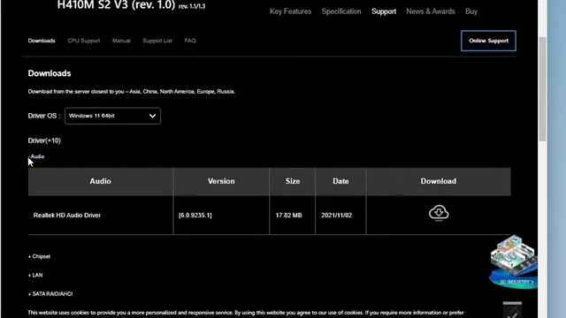Viewport: 566px width, 318px height.
Task: Click the Version column header
Action: tap(221, 181)
